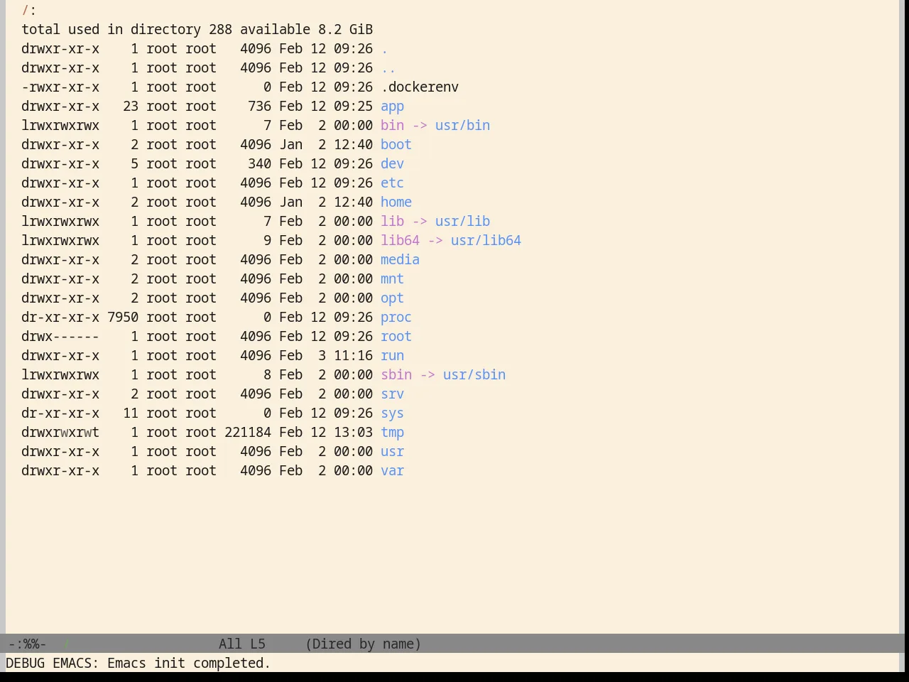Open the usr directory entry
This screenshot has height=682, width=909.
coord(392,452)
